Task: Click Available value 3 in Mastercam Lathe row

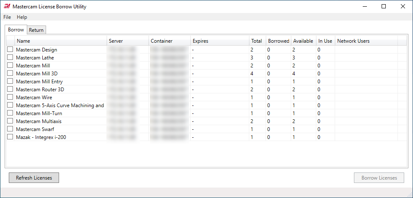Action: point(294,57)
